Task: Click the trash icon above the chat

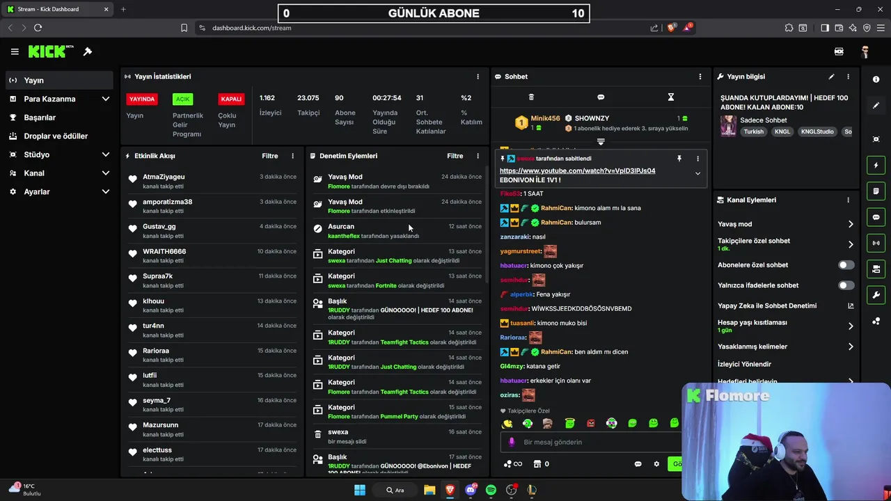Action: click(x=531, y=97)
